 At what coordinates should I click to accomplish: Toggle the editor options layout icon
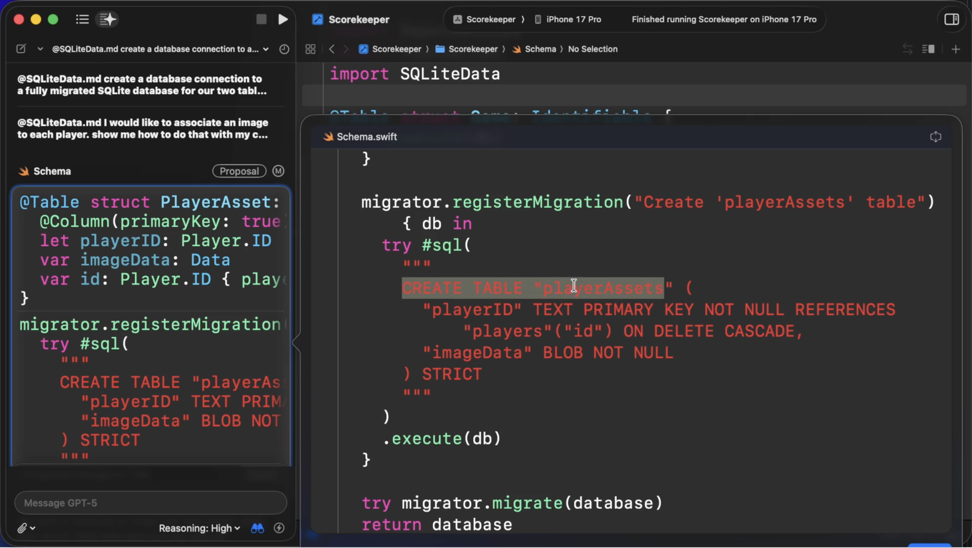[928, 49]
